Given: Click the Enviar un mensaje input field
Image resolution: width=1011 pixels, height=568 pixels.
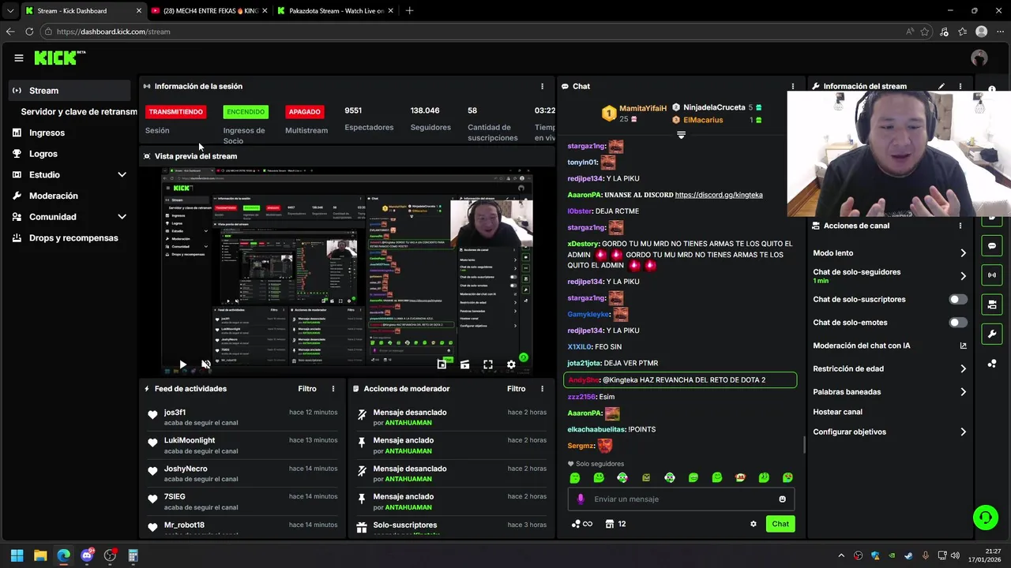Looking at the screenshot, I should (681, 499).
